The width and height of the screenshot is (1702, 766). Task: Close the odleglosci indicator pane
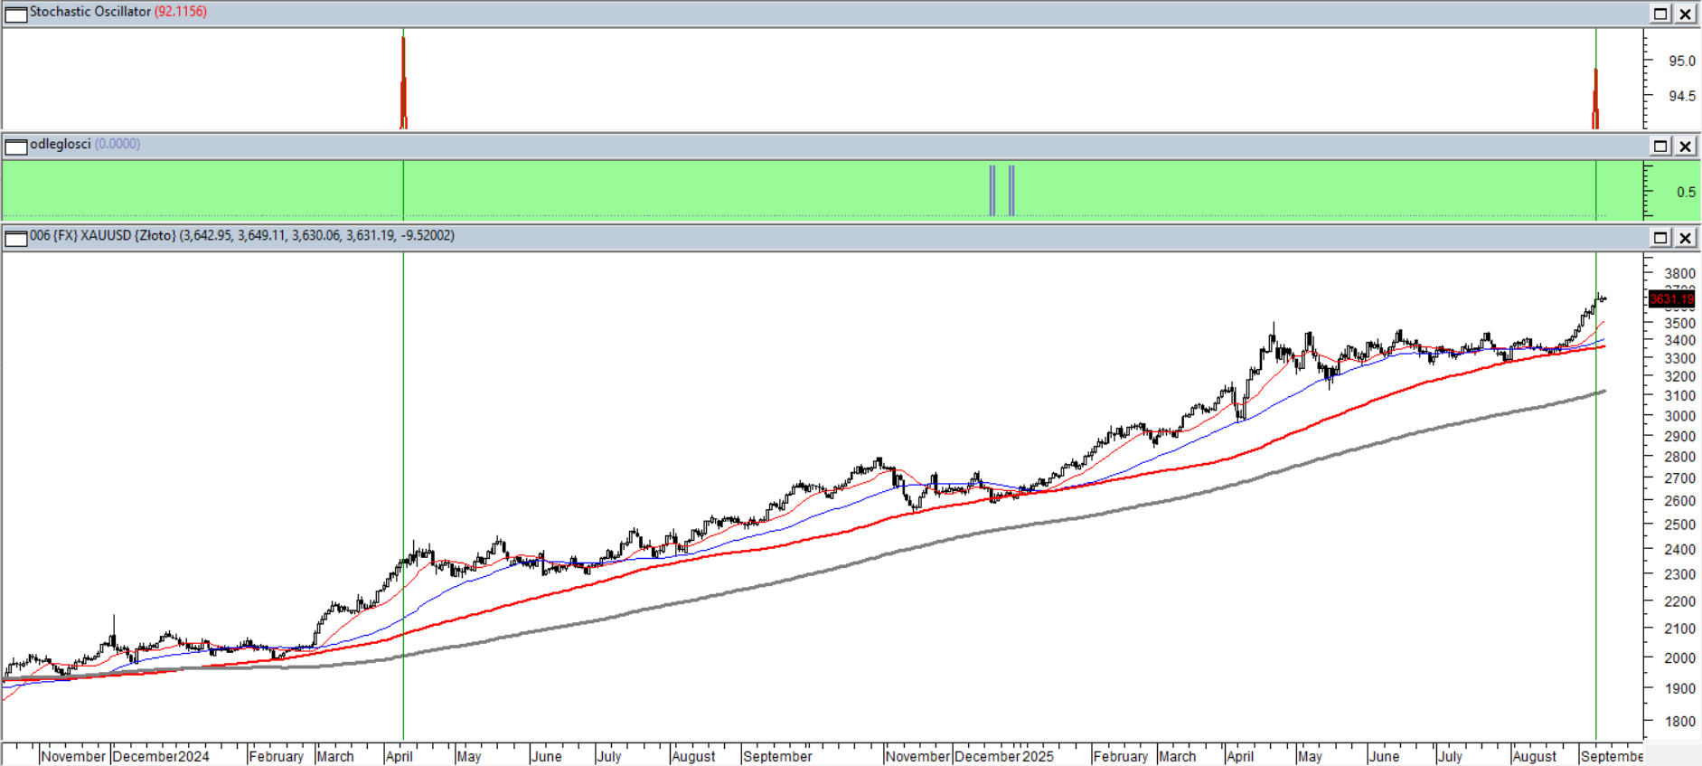1686,146
